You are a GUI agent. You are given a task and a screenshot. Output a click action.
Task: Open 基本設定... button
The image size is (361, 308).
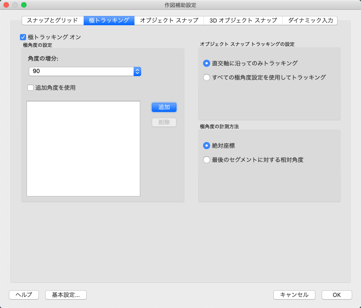point(66,295)
